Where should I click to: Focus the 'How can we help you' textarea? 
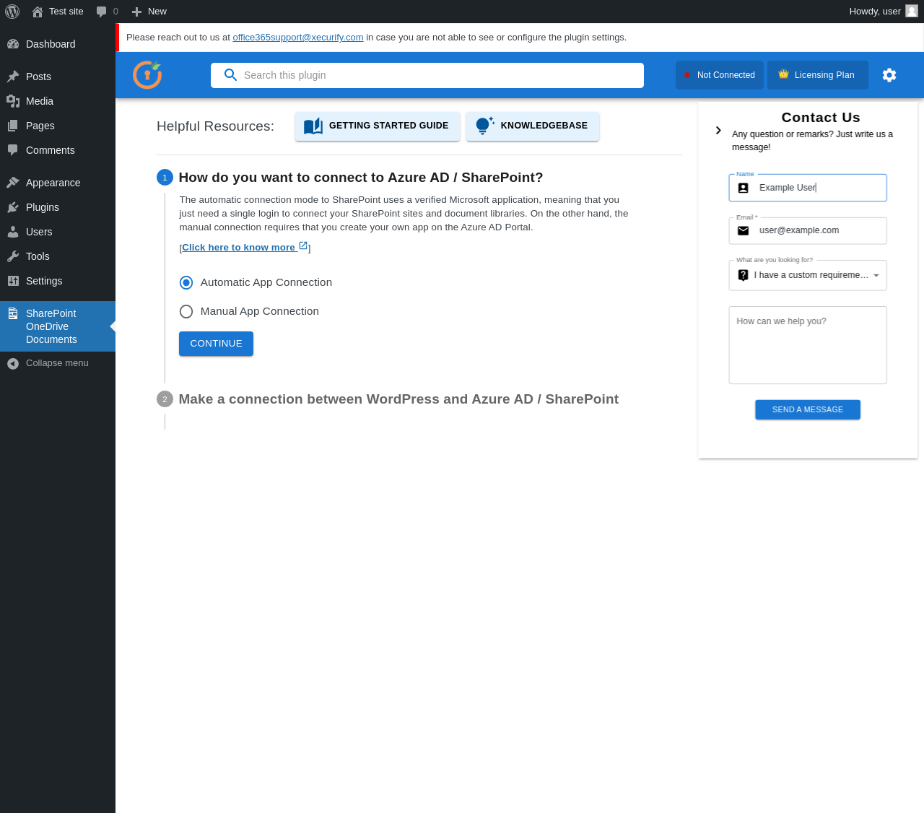coord(808,345)
